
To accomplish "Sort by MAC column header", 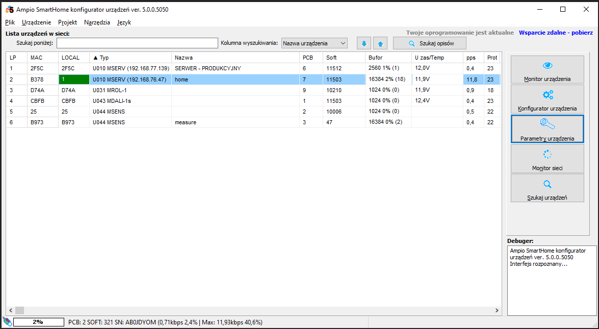I will 43,58.
